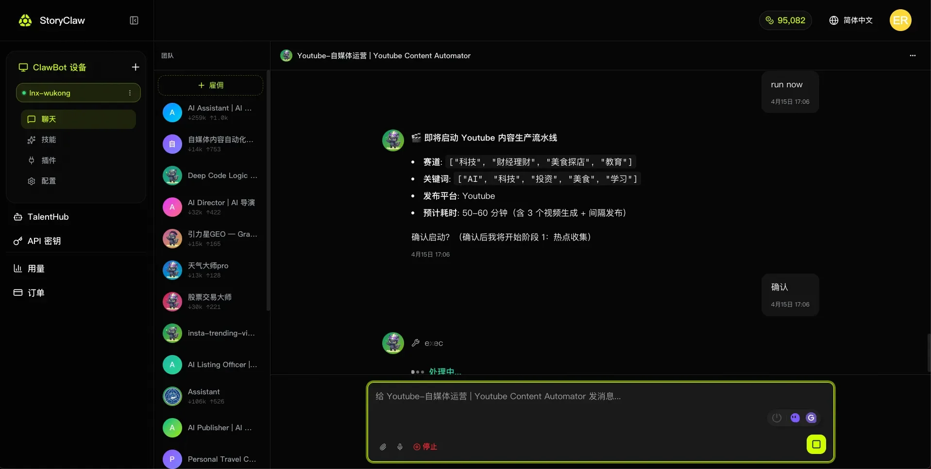
Task: Click the chat area scrollbar
Action: click(929, 353)
